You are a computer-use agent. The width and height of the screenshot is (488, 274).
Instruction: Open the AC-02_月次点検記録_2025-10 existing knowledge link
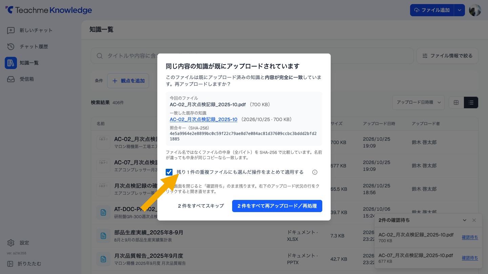[x=203, y=119]
